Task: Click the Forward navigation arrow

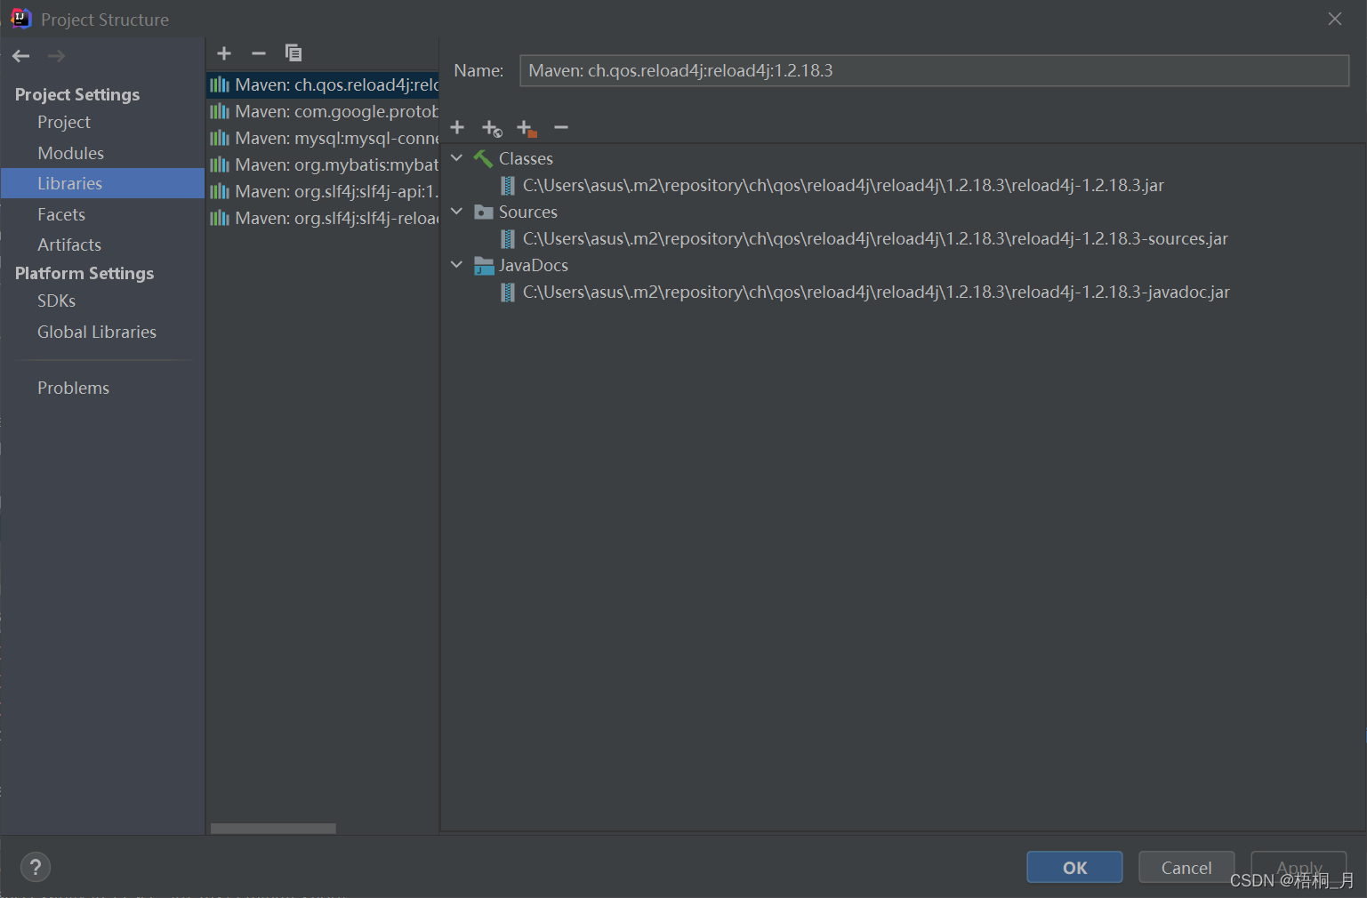Action: (56, 56)
